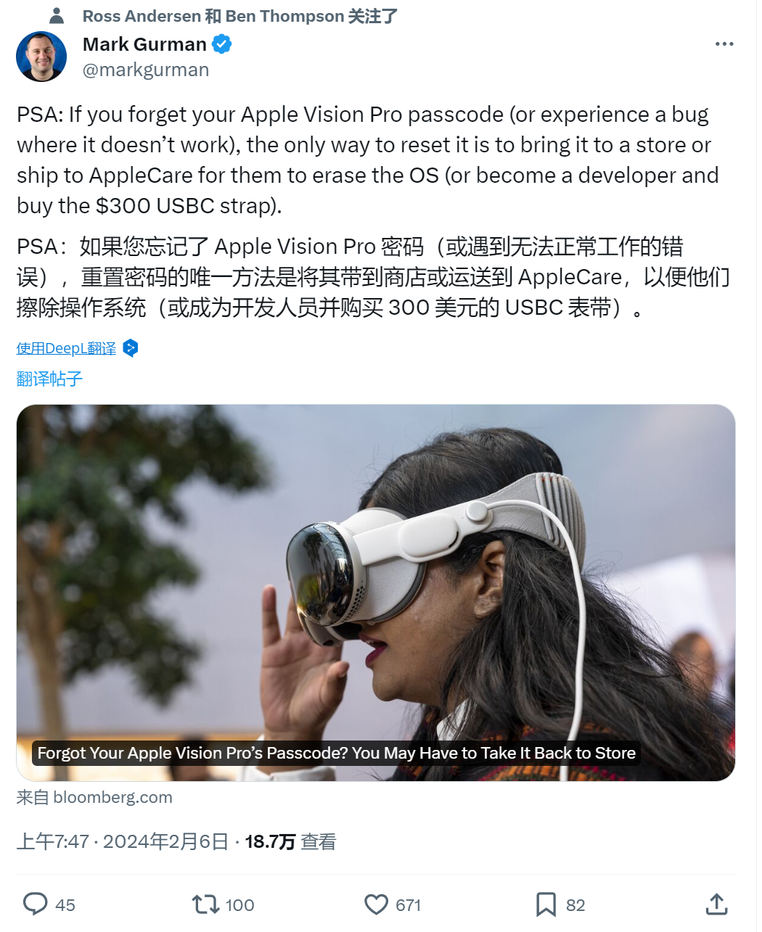
Task: Click the 翻译帖子 translate post link
Action: 49,379
